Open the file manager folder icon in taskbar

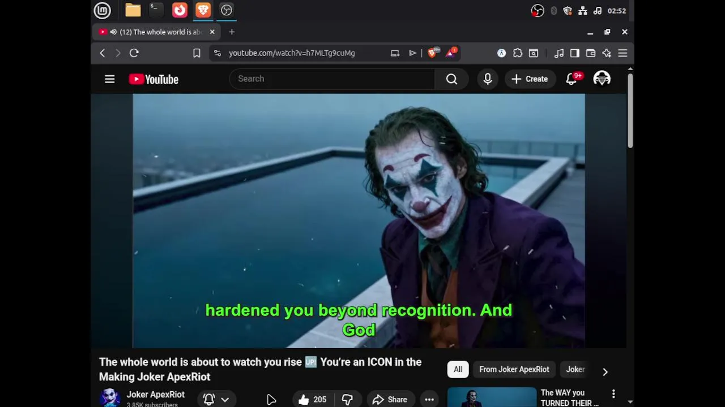(x=133, y=10)
